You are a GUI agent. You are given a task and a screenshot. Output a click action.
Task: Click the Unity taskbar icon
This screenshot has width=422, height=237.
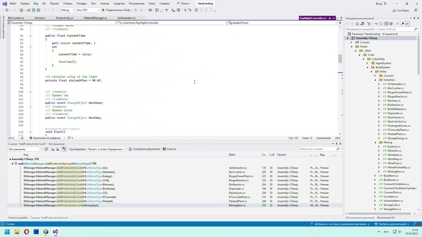pos(46,232)
